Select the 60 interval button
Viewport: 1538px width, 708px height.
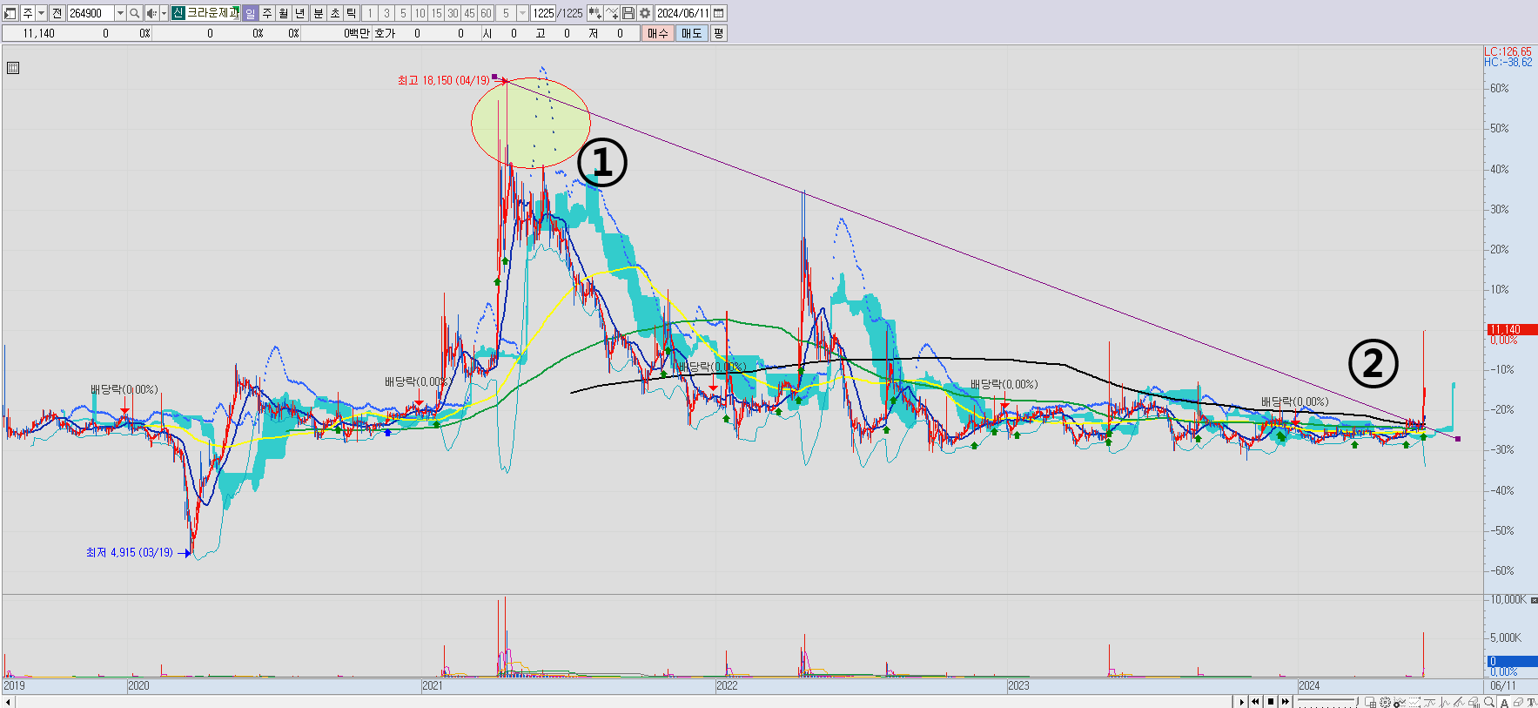(486, 13)
